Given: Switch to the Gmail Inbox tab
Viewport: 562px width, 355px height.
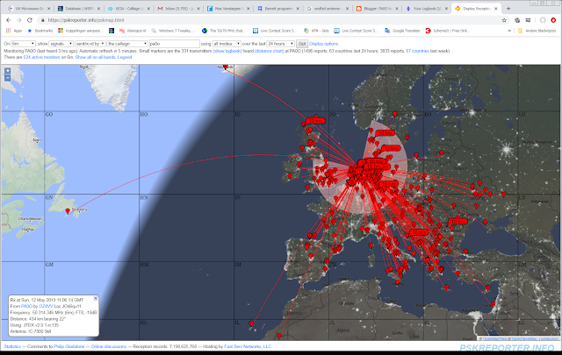Looking at the screenshot, I should click(x=178, y=9).
